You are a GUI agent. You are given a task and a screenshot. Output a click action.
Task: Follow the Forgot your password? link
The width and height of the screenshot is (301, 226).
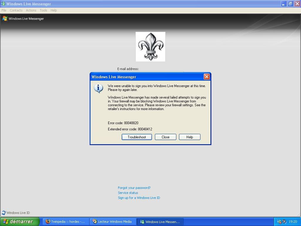(x=134, y=188)
